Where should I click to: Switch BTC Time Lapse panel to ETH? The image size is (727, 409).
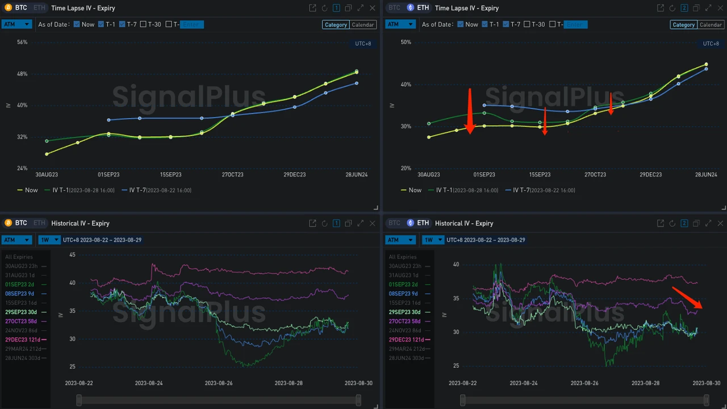[39, 8]
